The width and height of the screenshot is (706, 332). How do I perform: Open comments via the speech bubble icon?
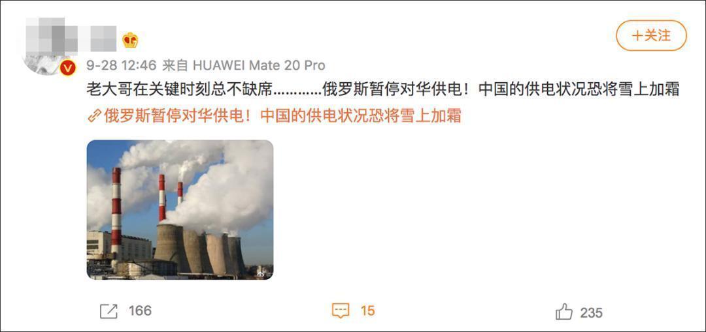[341, 311]
